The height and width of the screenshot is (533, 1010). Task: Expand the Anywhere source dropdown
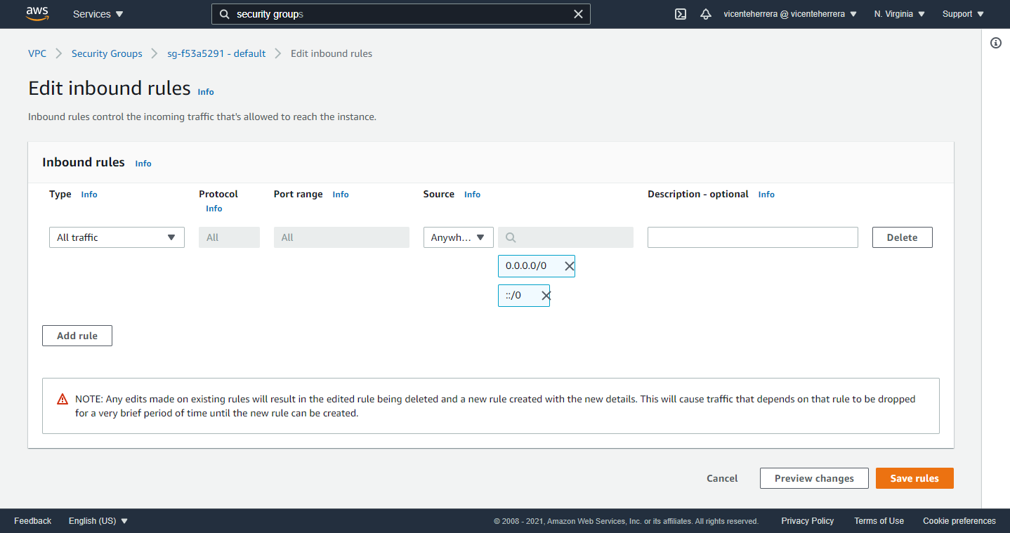(459, 237)
